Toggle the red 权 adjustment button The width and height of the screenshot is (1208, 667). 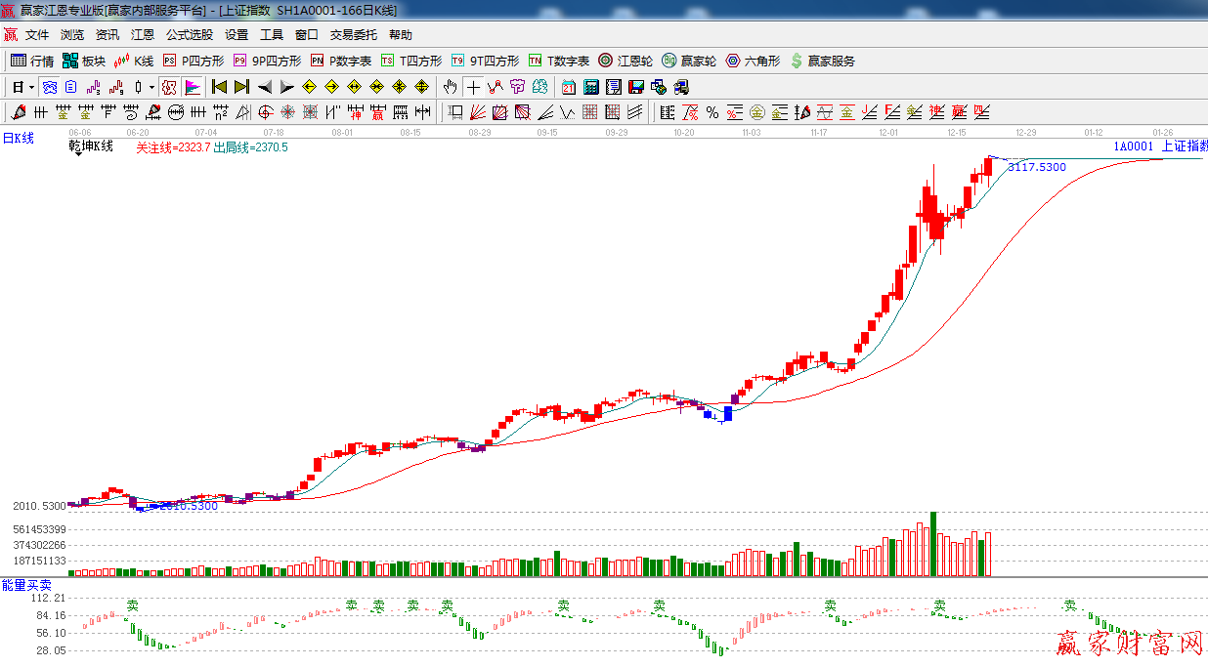point(169,87)
